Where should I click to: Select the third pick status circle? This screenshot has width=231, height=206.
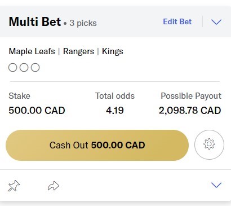pyautogui.click(x=35, y=68)
